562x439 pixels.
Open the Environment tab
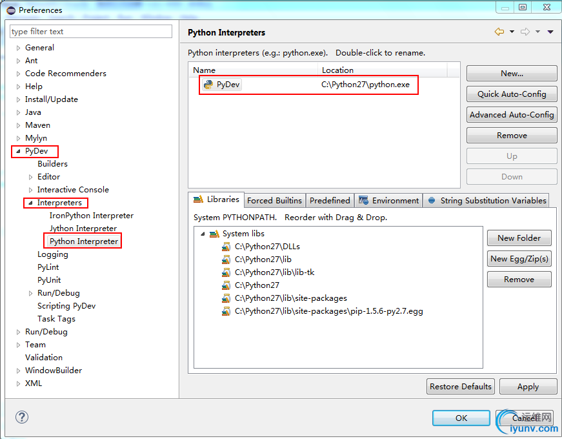click(389, 201)
